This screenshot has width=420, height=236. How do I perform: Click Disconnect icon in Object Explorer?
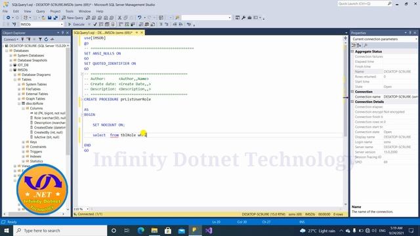coord(28,39)
